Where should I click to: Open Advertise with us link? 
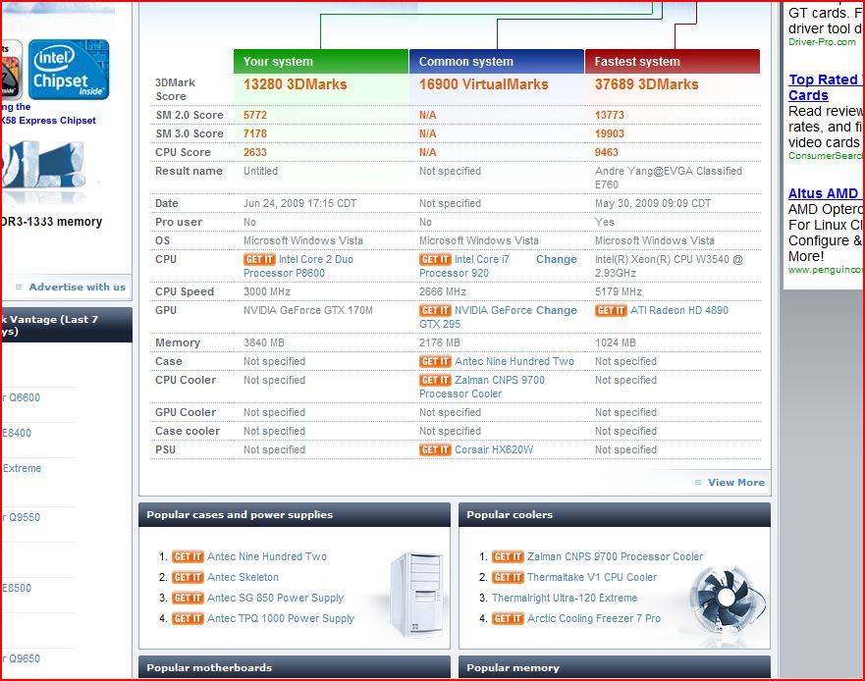[78, 287]
